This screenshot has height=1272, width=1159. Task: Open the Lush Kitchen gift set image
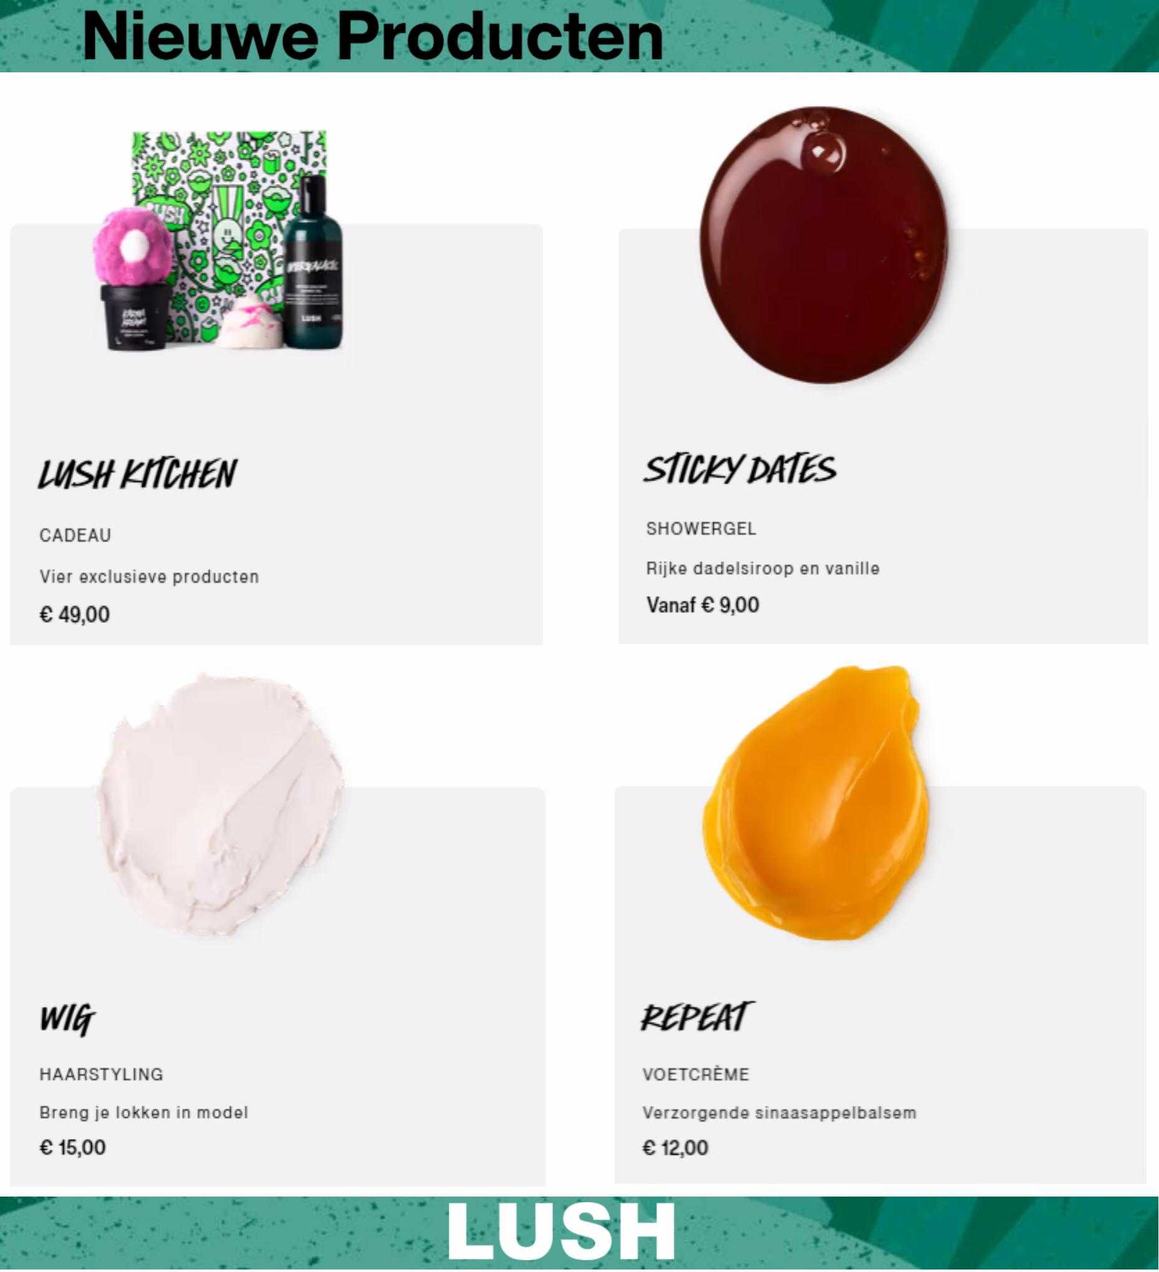coord(219,241)
